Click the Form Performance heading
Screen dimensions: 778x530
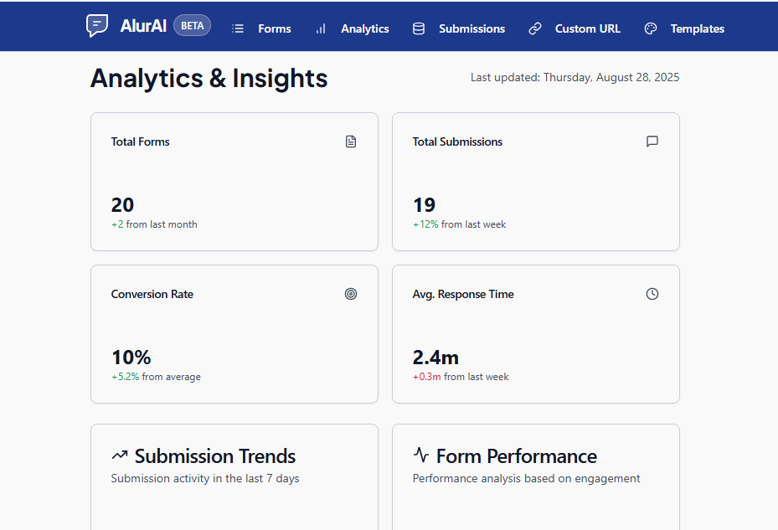[517, 456]
